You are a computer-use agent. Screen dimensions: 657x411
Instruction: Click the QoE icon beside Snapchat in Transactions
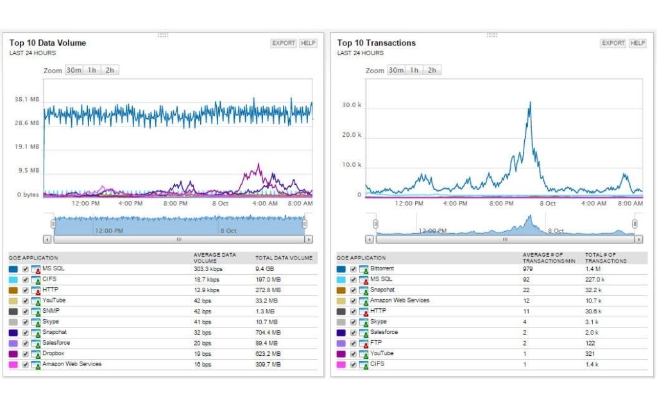point(363,290)
